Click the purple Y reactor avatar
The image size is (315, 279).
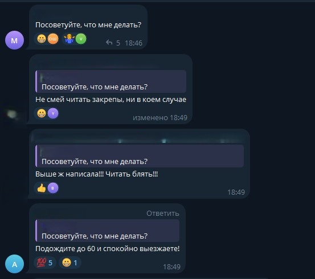(x=53, y=113)
